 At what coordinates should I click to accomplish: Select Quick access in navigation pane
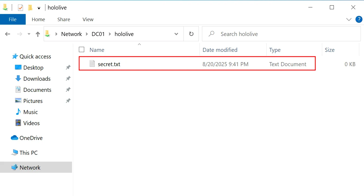coord(35,56)
